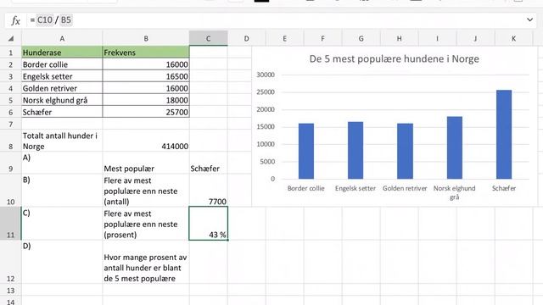Viewport: 543px width, 305px height.
Task: Click the Engelsk setter bar in chart
Action: 355,150
